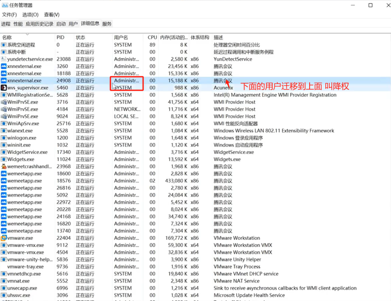
Task: Click icon of wemeetapp.exe with PID 5092
Action: coord(3,195)
